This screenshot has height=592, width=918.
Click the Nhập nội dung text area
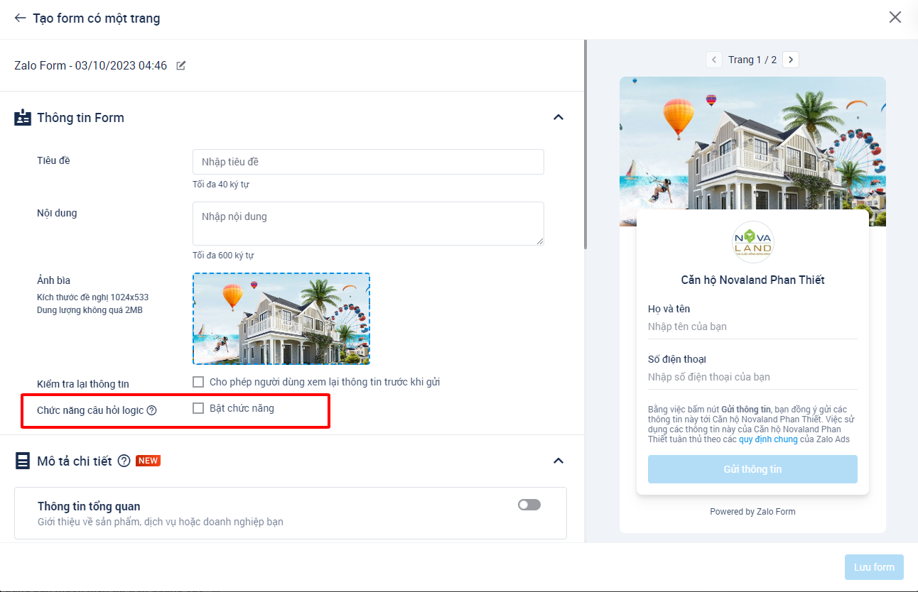tap(368, 223)
